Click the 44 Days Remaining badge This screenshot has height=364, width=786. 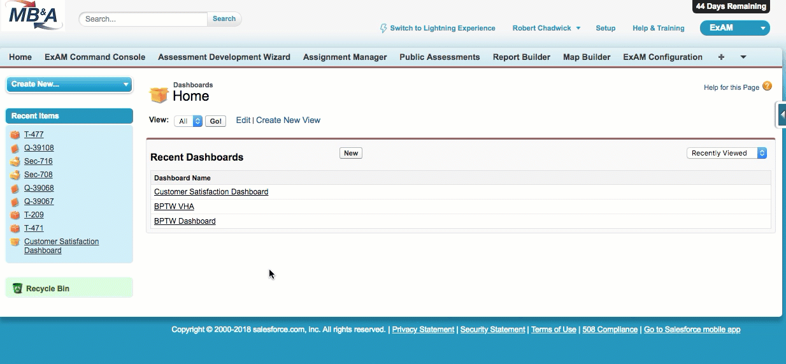click(x=731, y=6)
